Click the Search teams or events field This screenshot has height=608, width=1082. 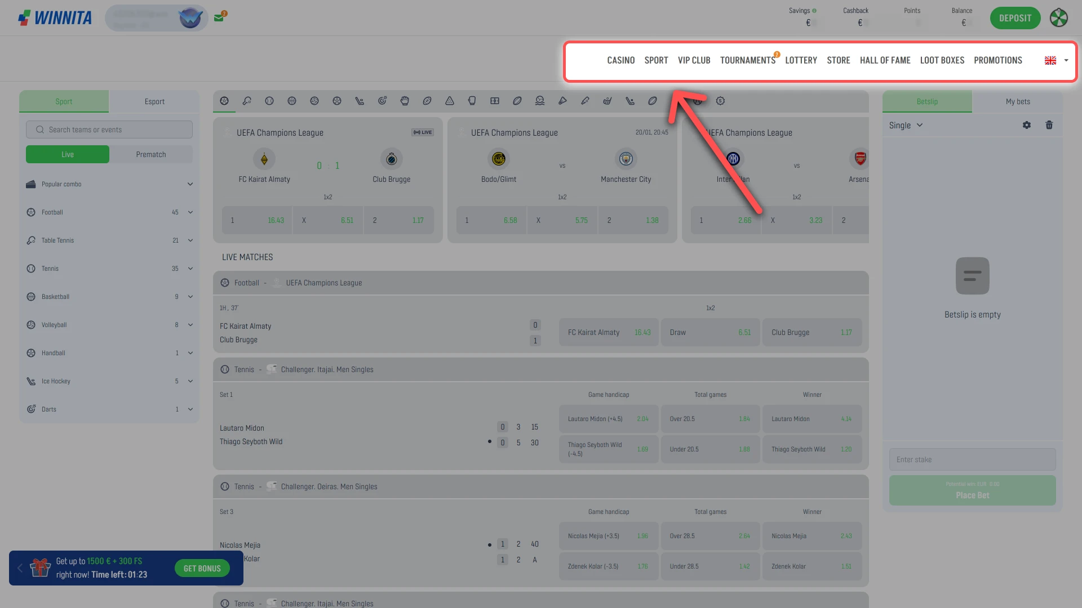point(109,129)
